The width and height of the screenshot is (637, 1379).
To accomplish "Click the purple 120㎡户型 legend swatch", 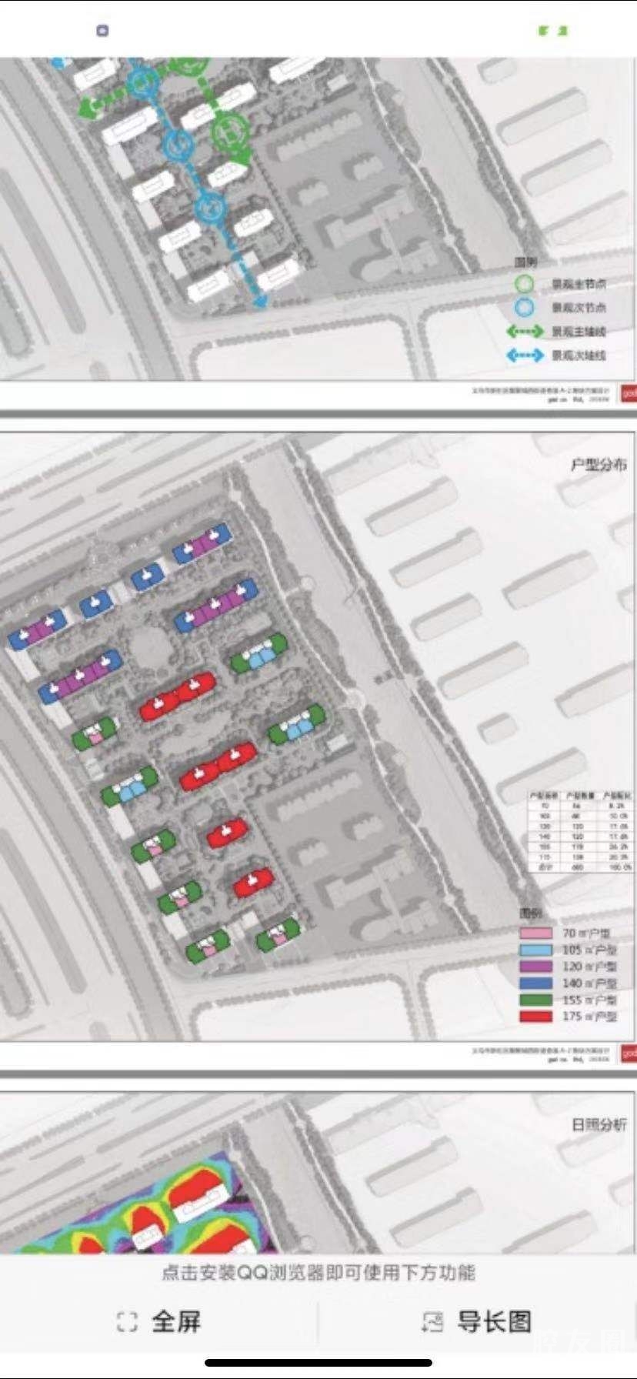I will [535, 967].
